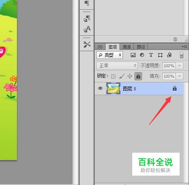
Task: Toggle the layer filtering switch
Action: [181, 55]
